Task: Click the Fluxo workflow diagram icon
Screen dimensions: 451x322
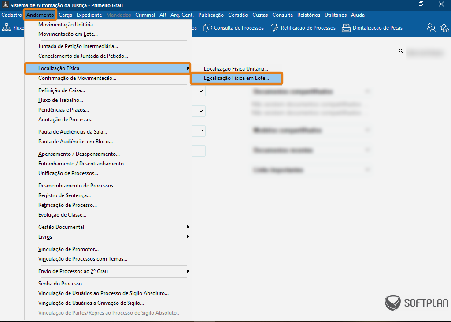Action: (x=6, y=28)
